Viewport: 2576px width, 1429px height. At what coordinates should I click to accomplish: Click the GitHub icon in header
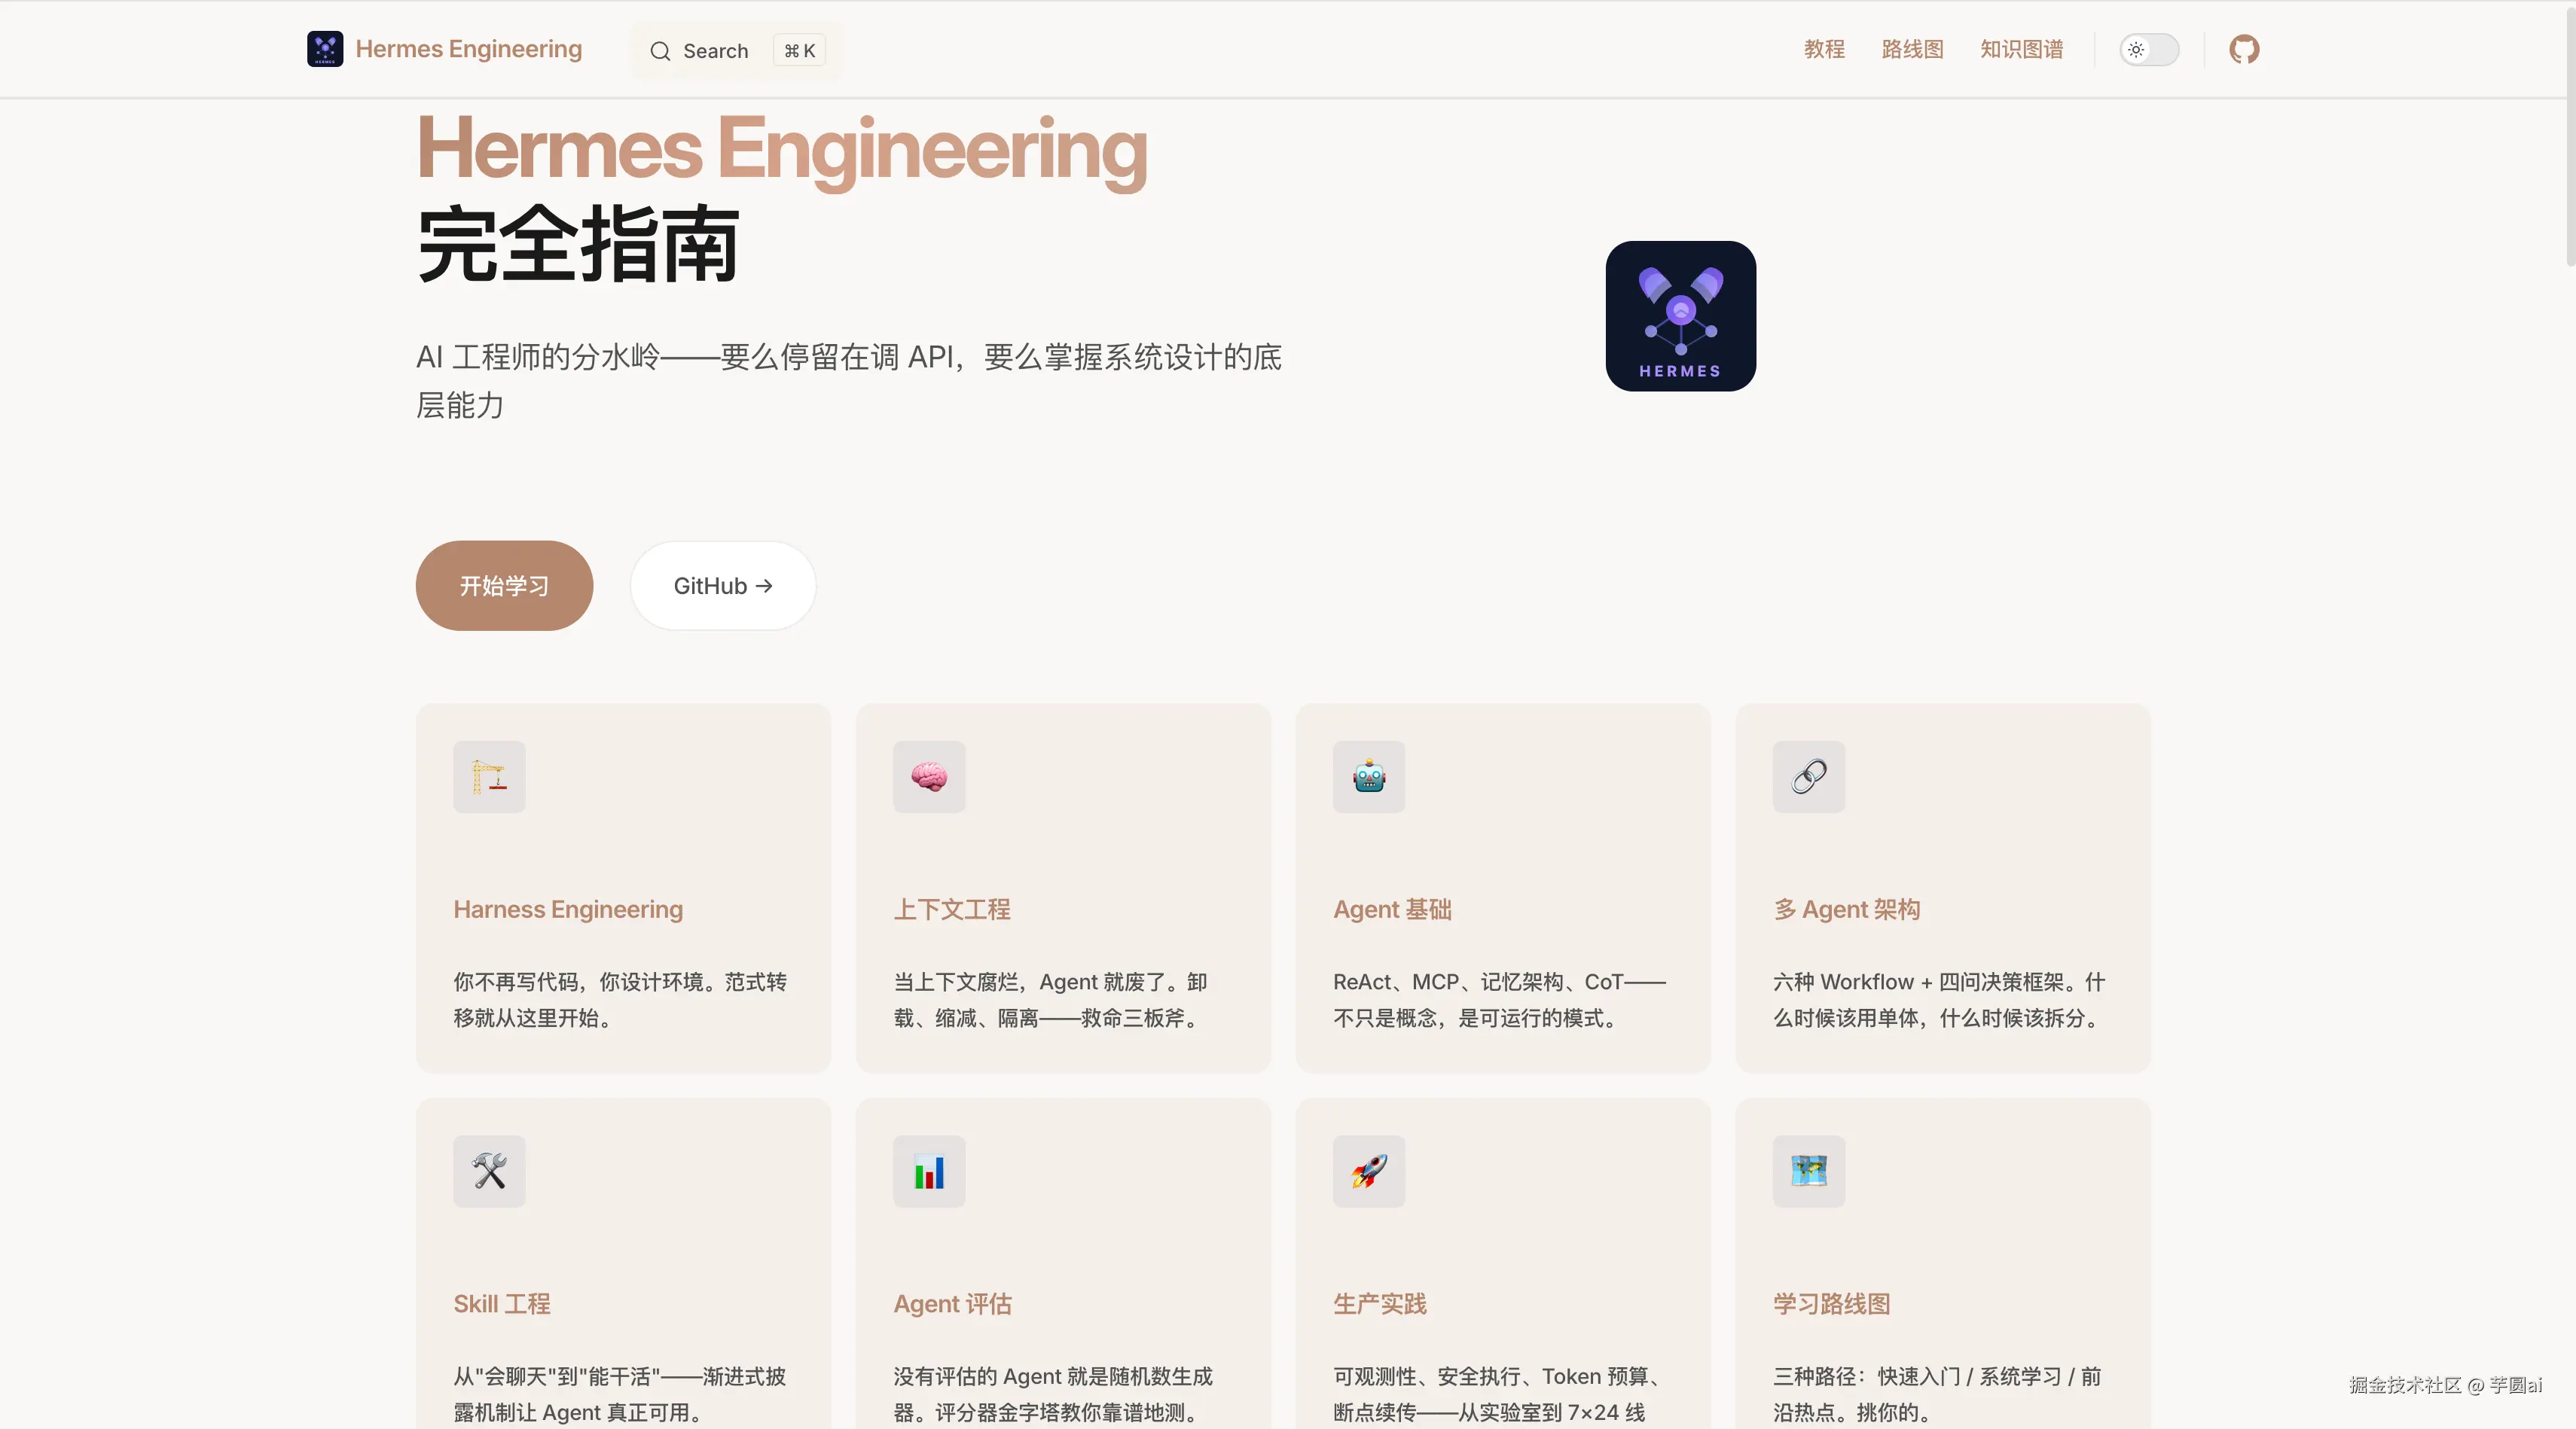pyautogui.click(x=2244, y=49)
